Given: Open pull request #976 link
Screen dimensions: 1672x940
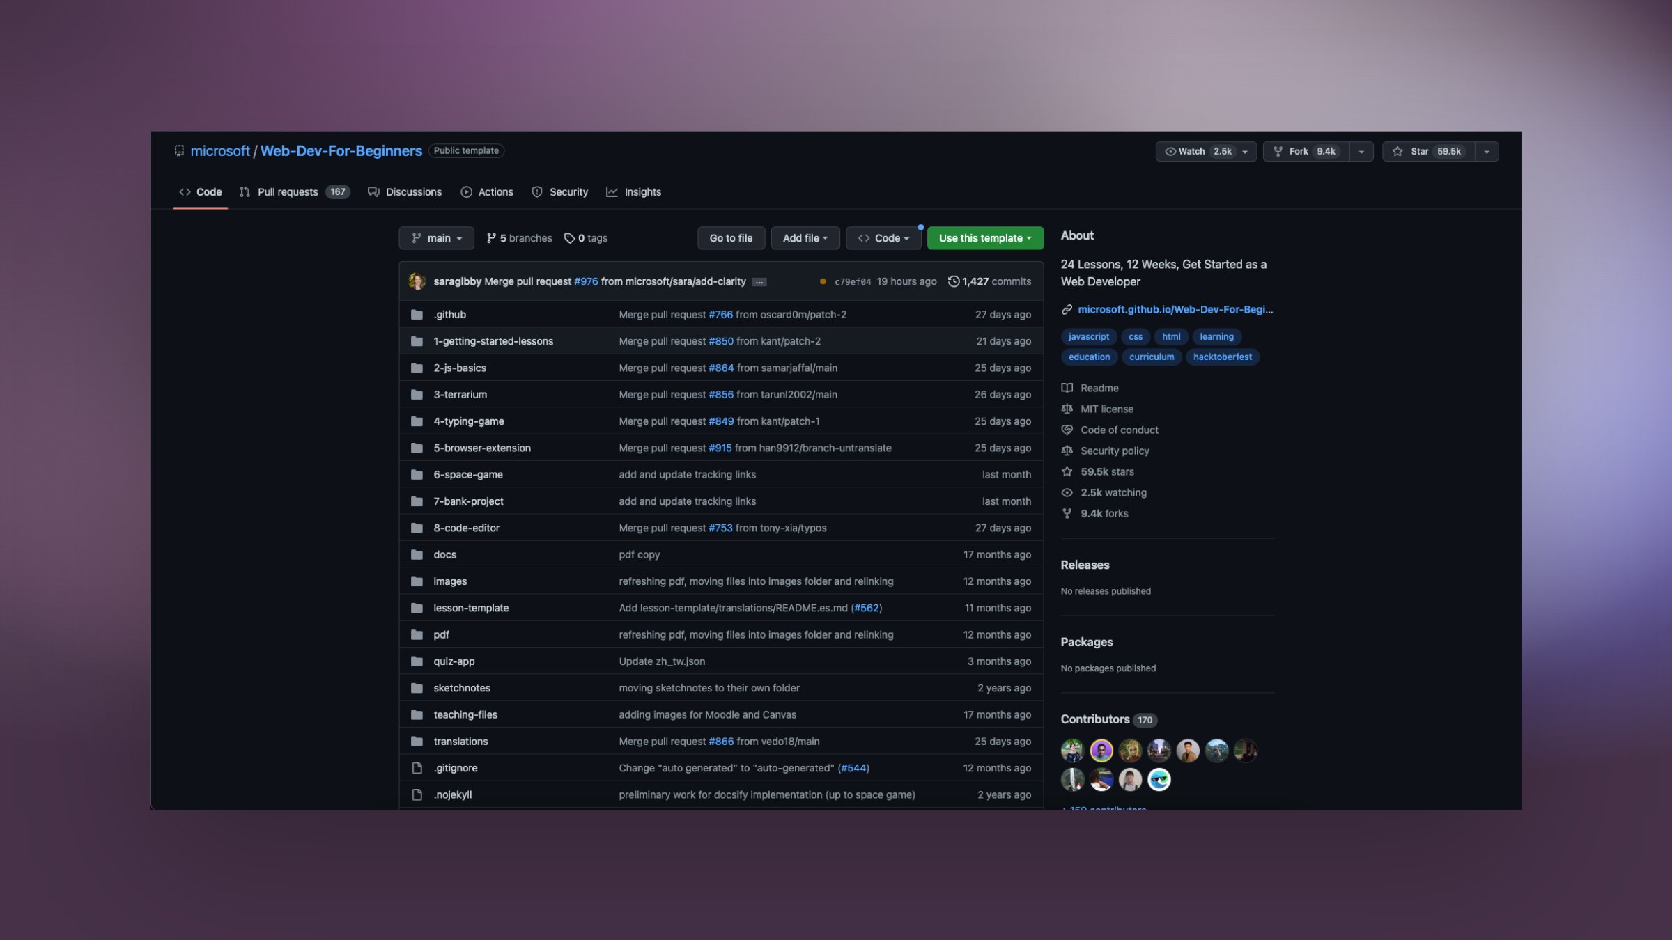Looking at the screenshot, I should pos(586,281).
